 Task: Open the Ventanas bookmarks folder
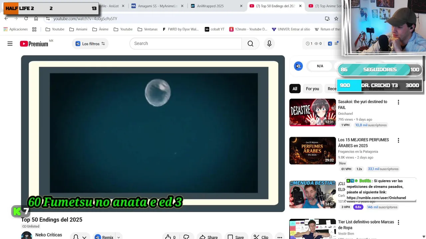(x=147, y=29)
